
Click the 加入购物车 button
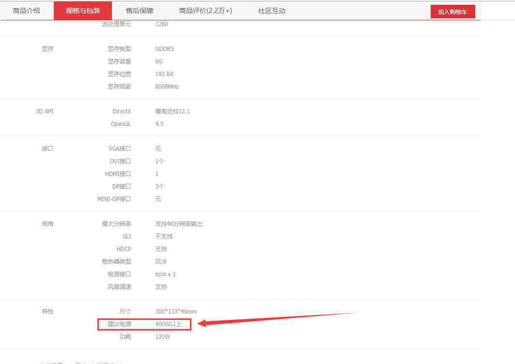453,12
